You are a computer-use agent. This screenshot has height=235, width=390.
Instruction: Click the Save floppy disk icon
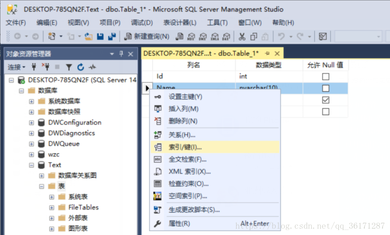100,37
